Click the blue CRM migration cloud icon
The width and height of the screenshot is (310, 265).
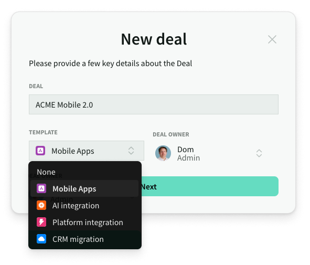coord(41,239)
